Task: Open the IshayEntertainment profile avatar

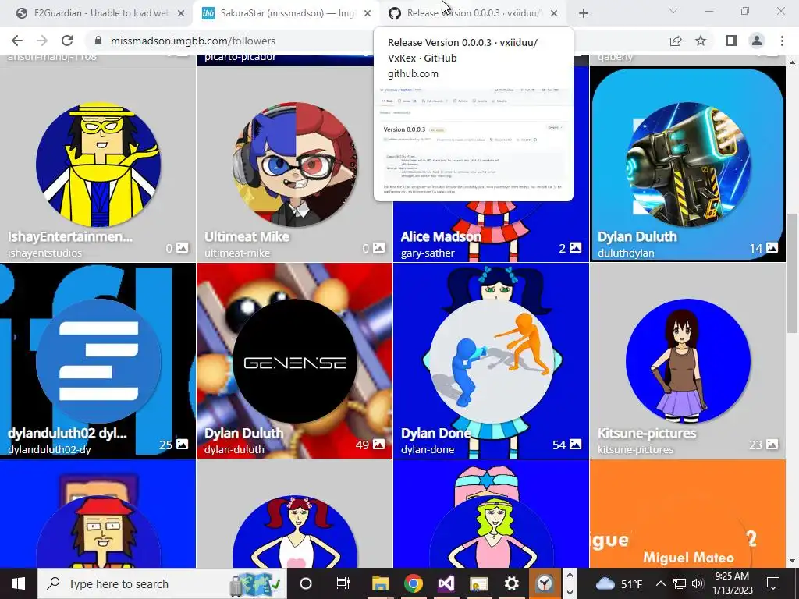Action: (98, 165)
